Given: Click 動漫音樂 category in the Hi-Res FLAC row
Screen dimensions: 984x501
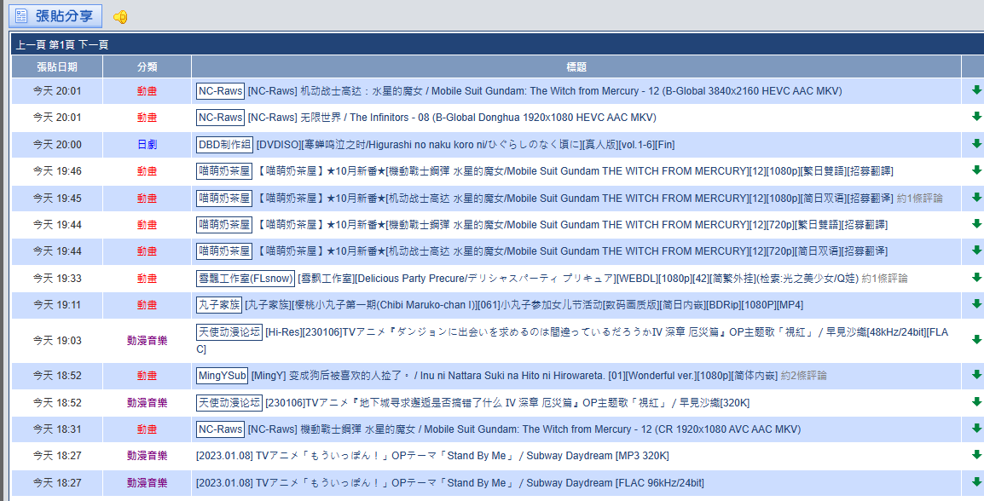Looking at the screenshot, I should tap(147, 341).
